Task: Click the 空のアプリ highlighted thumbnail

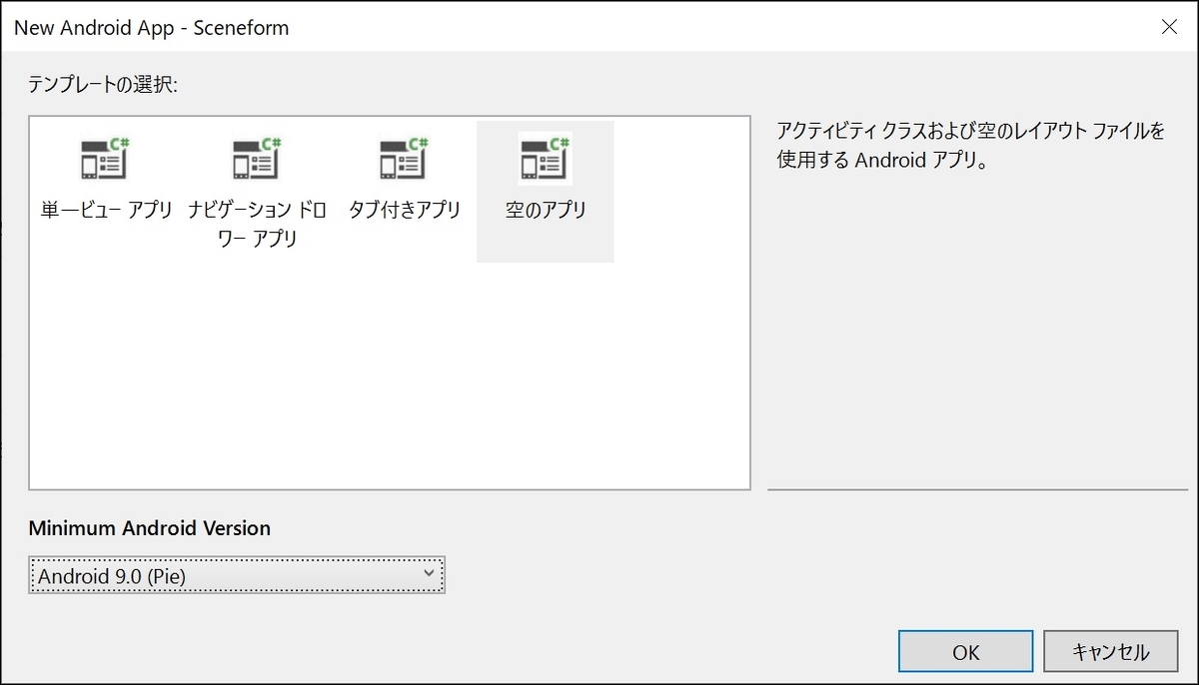Action: point(545,190)
